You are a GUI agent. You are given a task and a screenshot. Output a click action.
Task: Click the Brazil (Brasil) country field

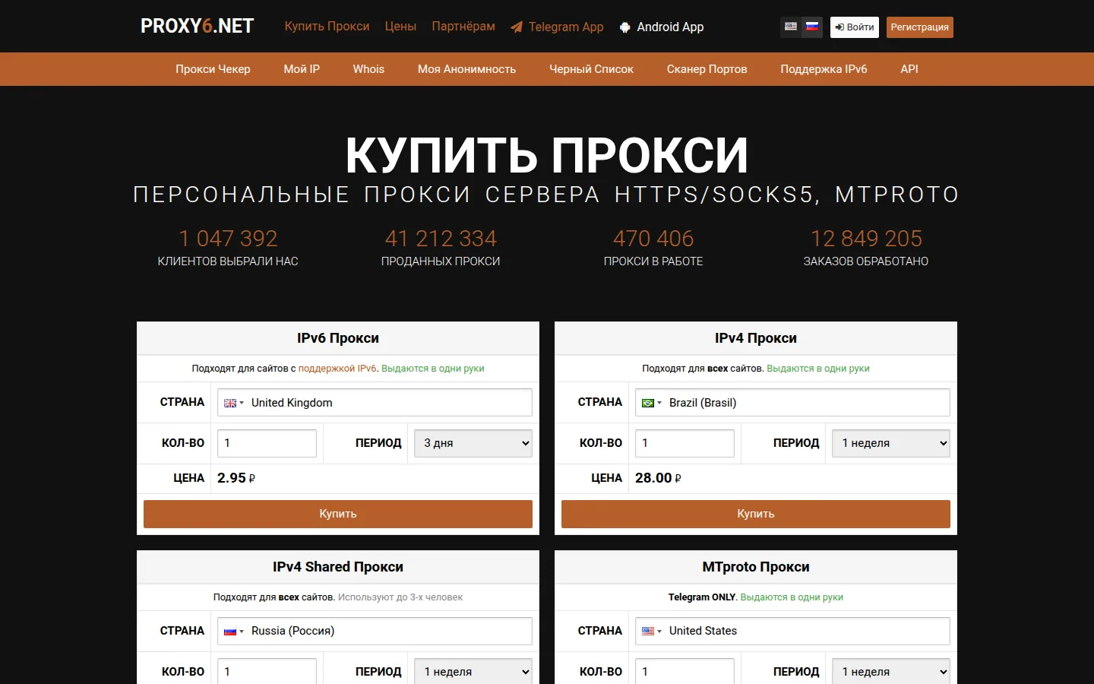click(792, 402)
